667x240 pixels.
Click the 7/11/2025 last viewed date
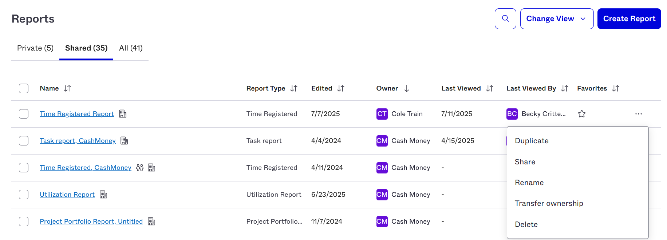(457, 114)
